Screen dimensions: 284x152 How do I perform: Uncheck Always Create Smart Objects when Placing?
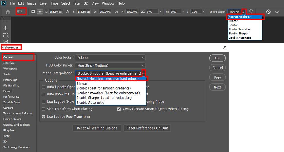tap(119, 109)
